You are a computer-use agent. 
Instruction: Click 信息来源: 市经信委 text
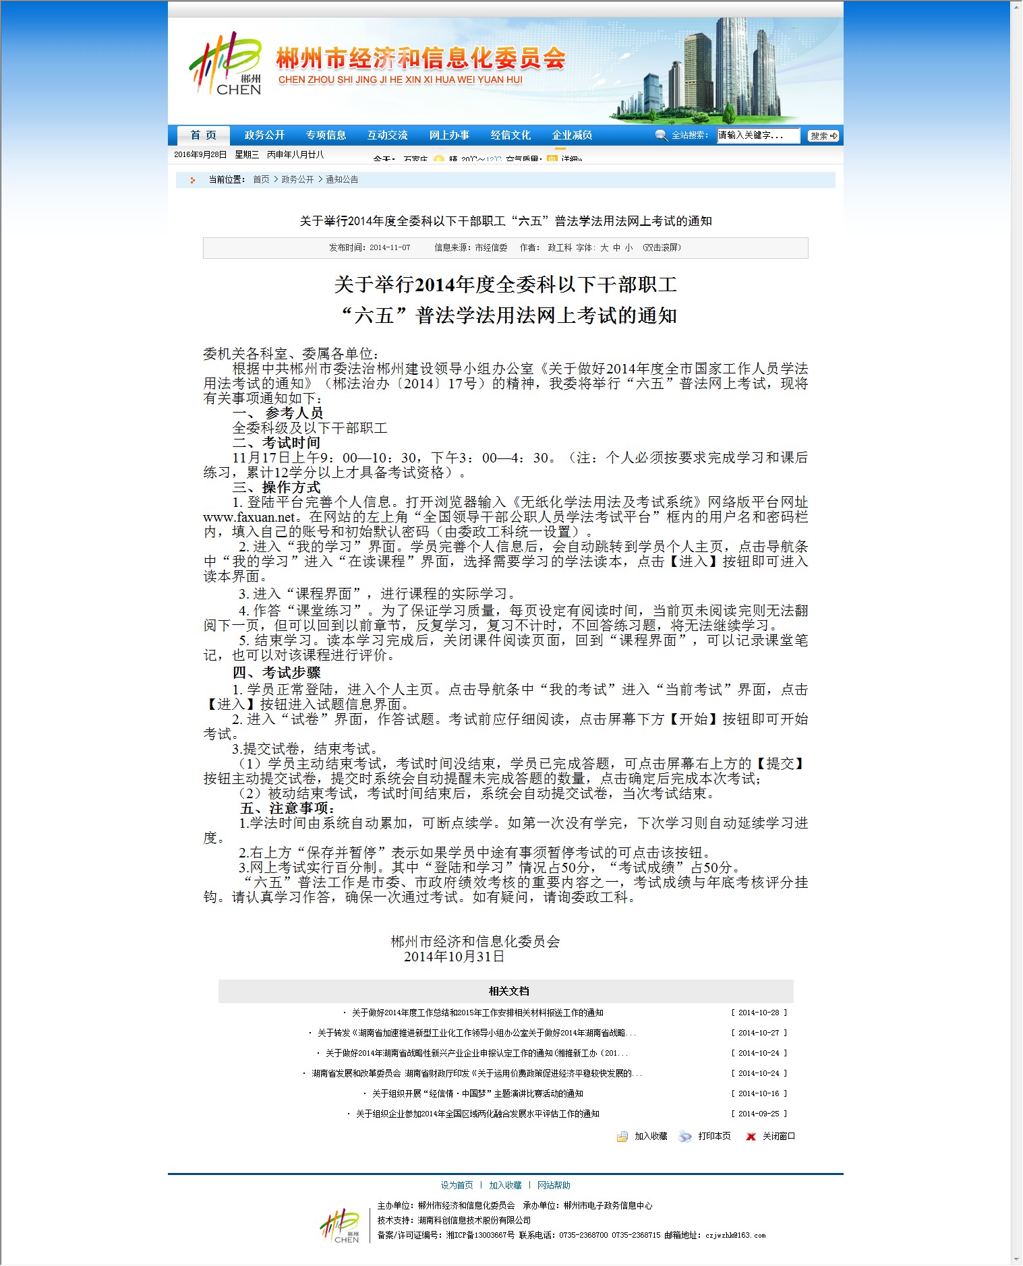tap(471, 248)
